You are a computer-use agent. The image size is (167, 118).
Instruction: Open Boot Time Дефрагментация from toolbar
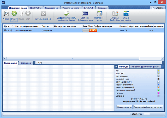[85, 14]
